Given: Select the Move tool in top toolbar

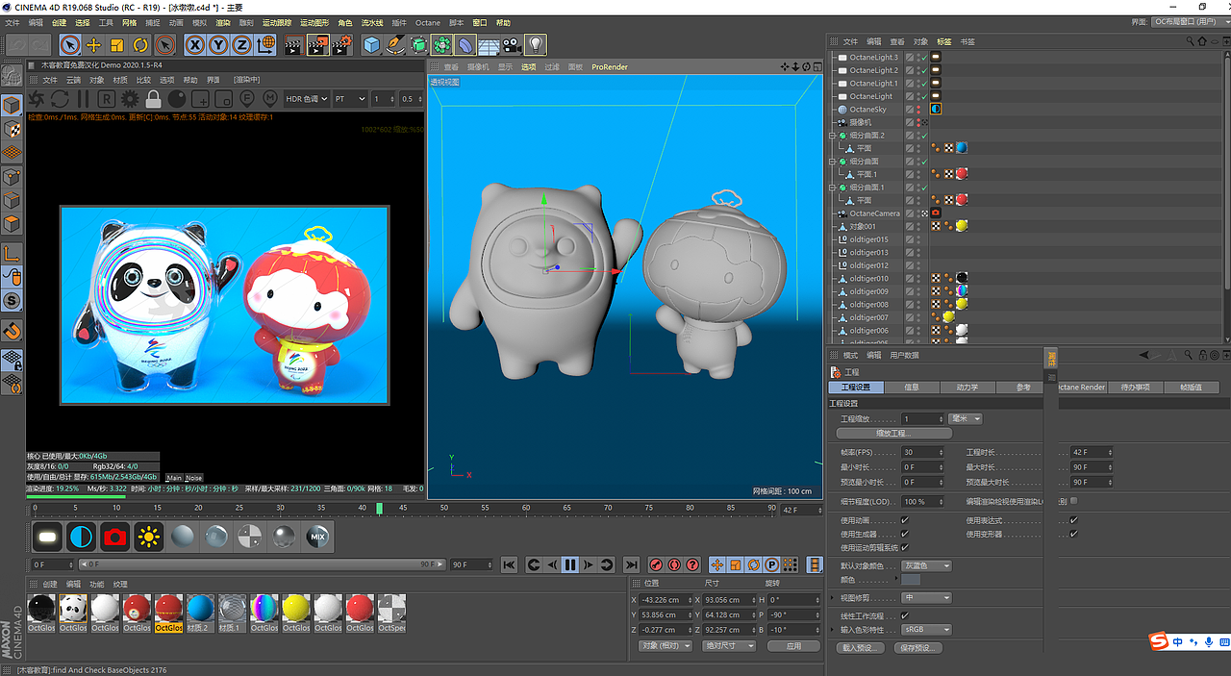Looking at the screenshot, I should click(93, 44).
